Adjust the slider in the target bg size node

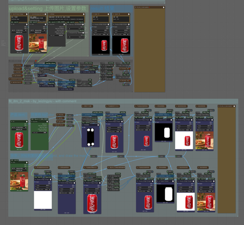click(x=75, y=29)
